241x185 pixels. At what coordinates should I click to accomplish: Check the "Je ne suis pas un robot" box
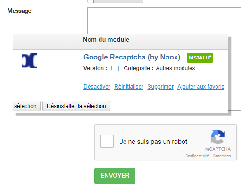pos(107,141)
